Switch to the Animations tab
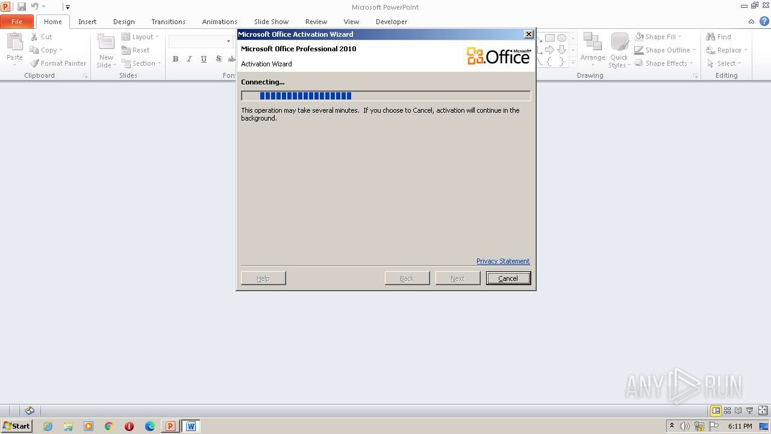The image size is (771, 434). 220,22
